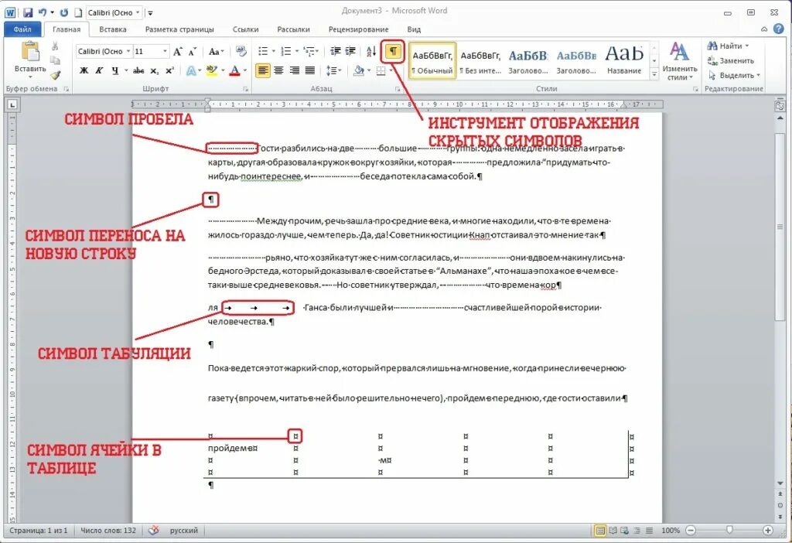Screen dimensions: 792x543
Task: Apply superscript formatting
Action: click(169, 70)
